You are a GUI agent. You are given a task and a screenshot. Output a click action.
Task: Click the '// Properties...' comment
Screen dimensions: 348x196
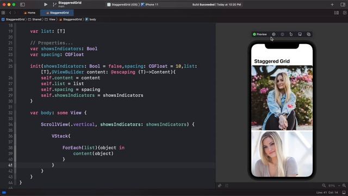pos(52,43)
